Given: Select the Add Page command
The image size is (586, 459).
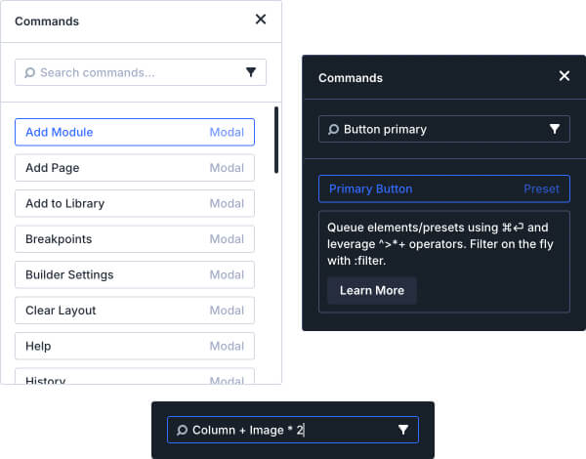Looking at the screenshot, I should pyautogui.click(x=135, y=168).
